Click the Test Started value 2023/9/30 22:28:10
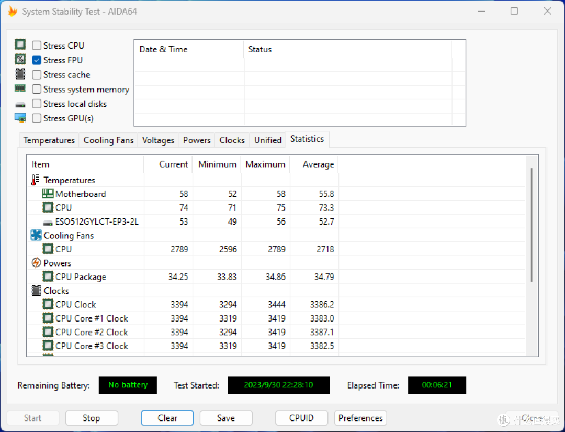565x432 pixels. [278, 385]
